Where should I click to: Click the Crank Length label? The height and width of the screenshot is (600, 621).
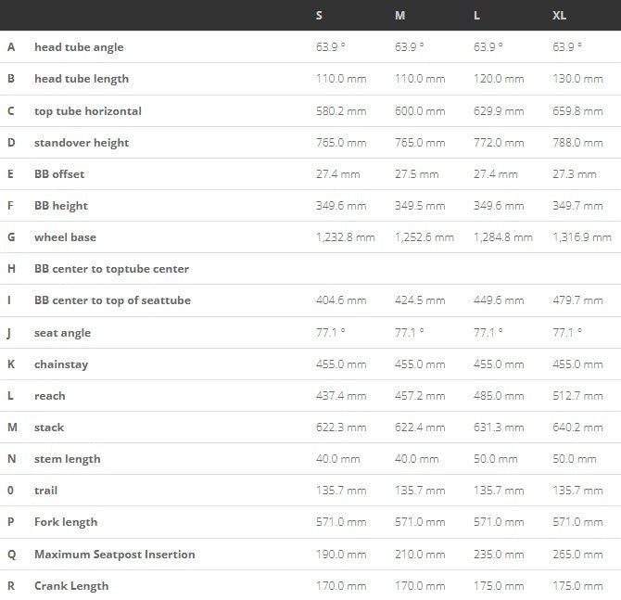pyautogui.click(x=71, y=586)
